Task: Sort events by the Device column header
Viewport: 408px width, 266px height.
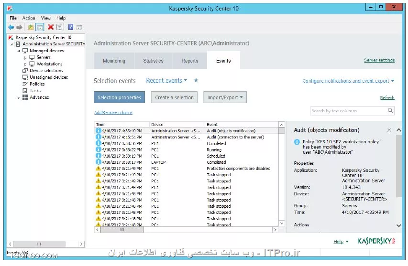Action: point(177,125)
